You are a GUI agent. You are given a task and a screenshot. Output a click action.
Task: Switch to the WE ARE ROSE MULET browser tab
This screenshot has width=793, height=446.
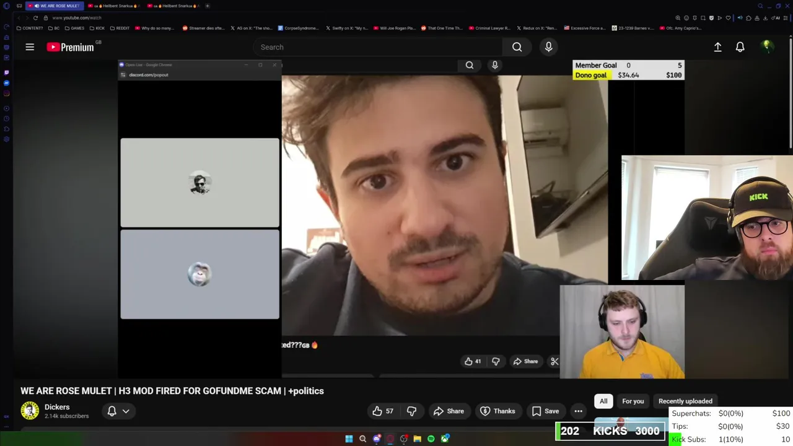[x=54, y=6]
